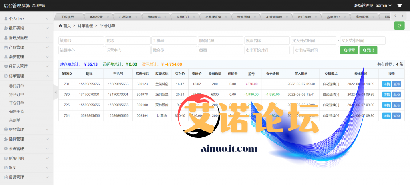Expand the 个人中心 menu
410x185 pixels.
[27, 18]
